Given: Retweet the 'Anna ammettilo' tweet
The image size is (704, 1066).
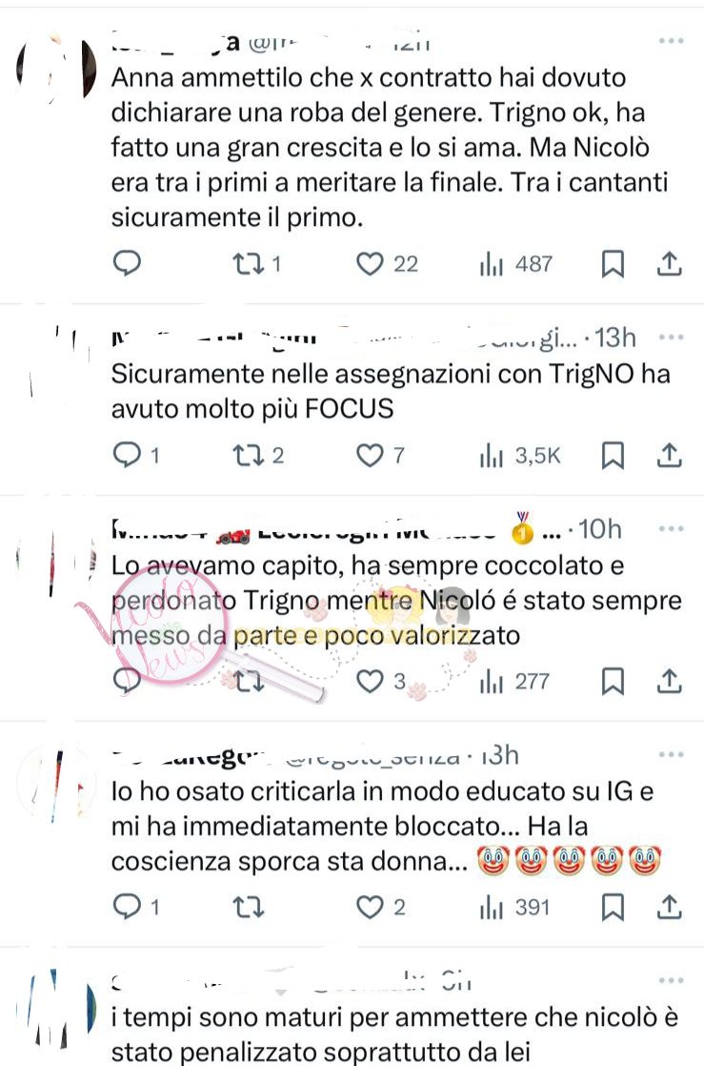Looking at the screenshot, I should pos(256,264).
